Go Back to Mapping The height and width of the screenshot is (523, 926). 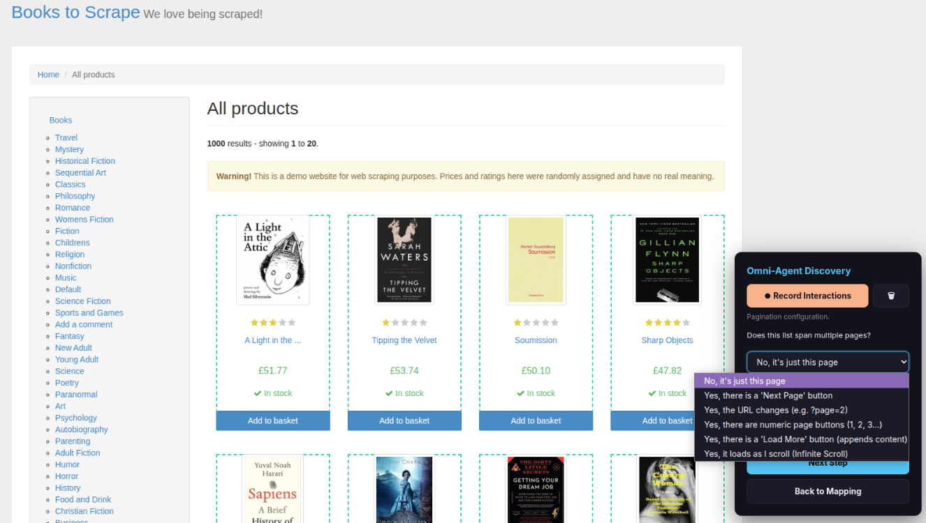coord(828,491)
